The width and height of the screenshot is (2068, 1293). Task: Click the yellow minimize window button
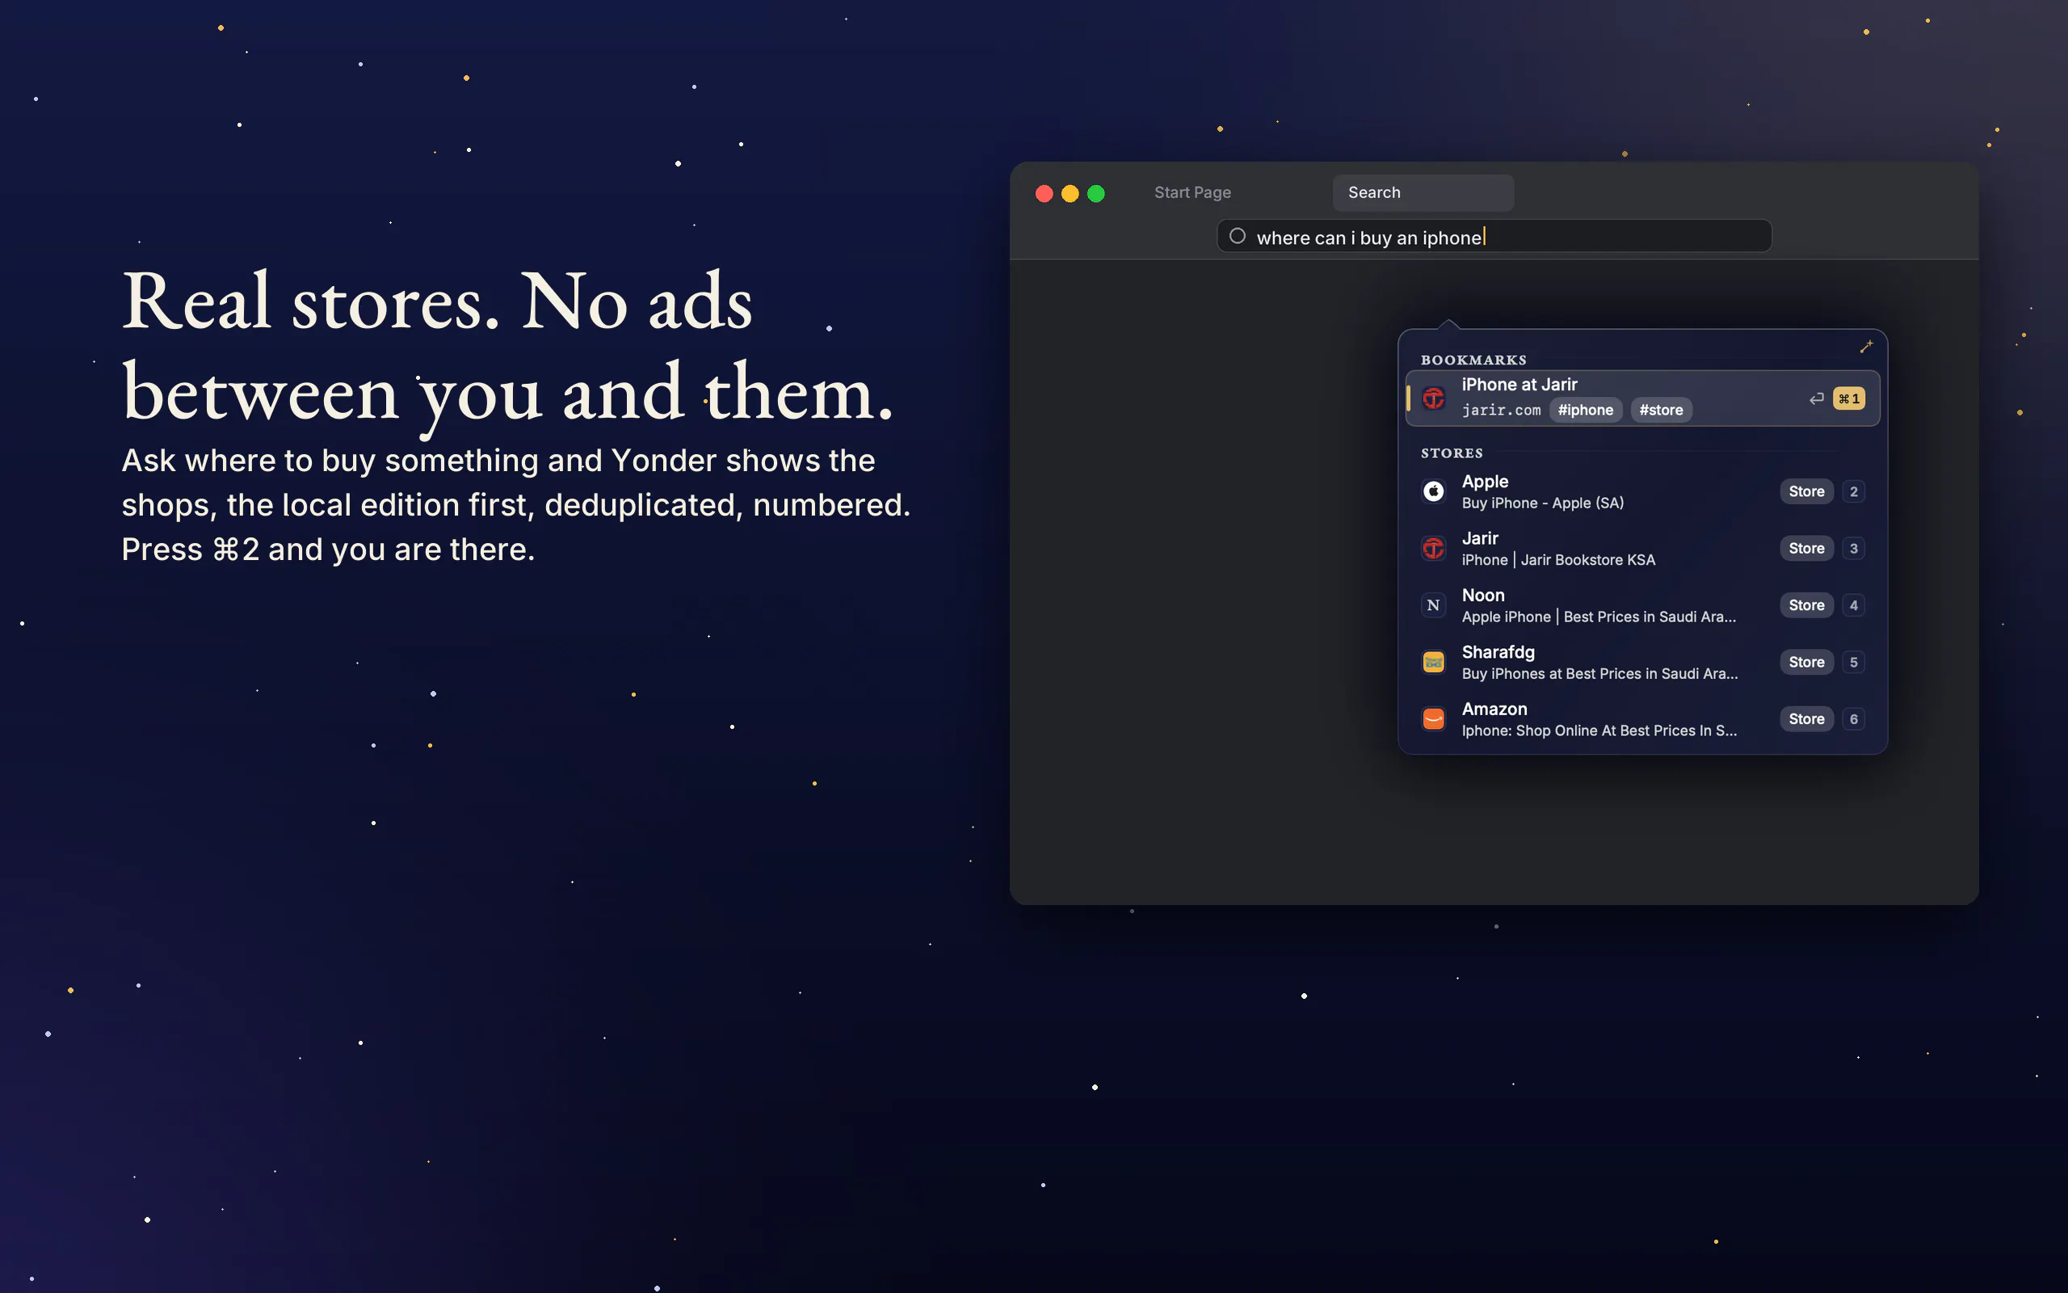[x=1069, y=193]
